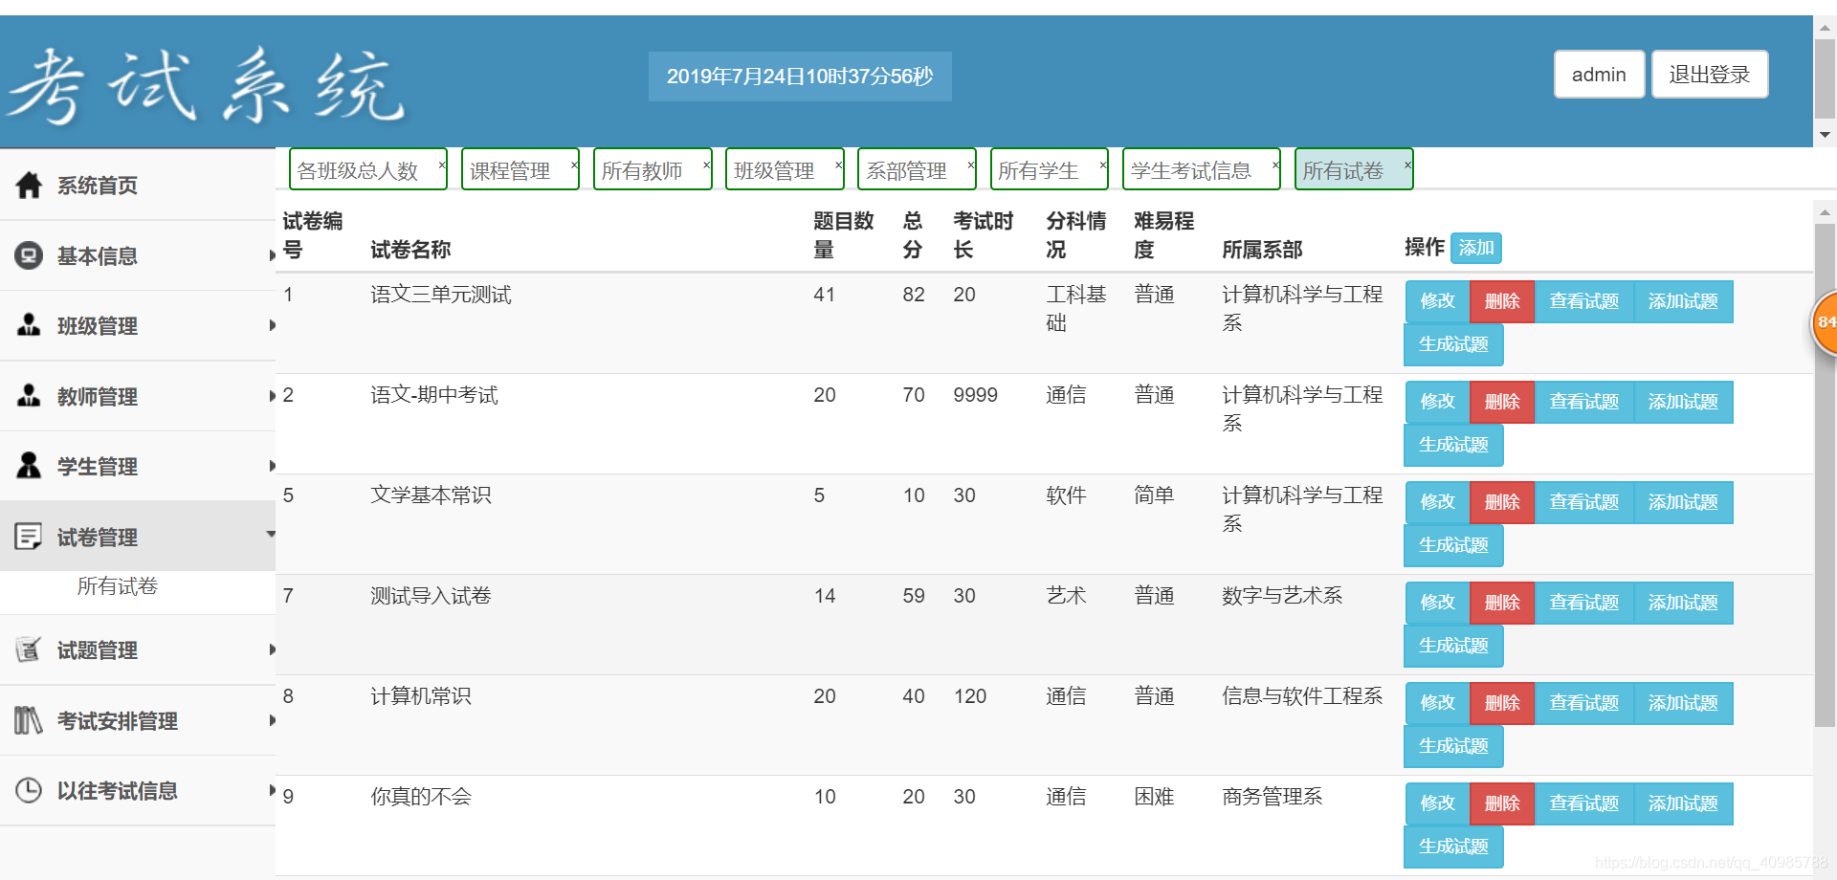Click 生成试题 for 你真的不会

coord(1453,847)
